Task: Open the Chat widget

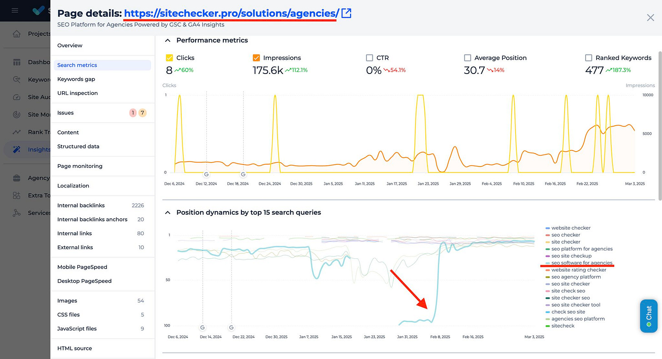Action: click(649, 316)
